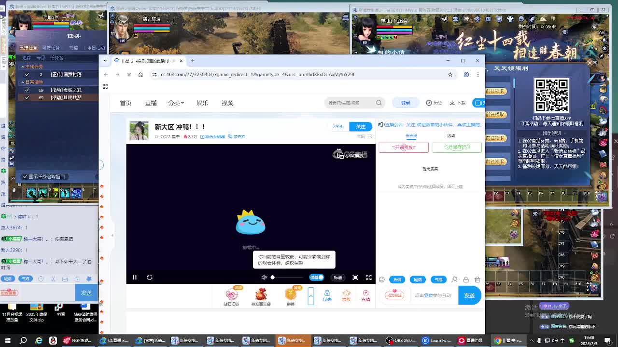This screenshot has width=618, height=347.
Task: Open the browser three-dot menu
Action: (x=478, y=74)
